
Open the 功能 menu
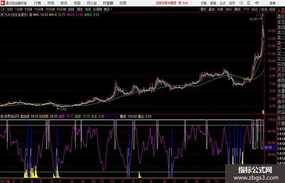point(204,3)
